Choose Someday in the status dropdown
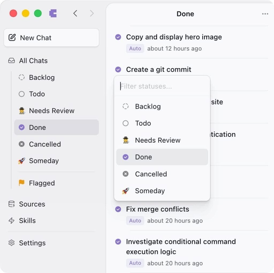274x273 pixels. [150, 191]
